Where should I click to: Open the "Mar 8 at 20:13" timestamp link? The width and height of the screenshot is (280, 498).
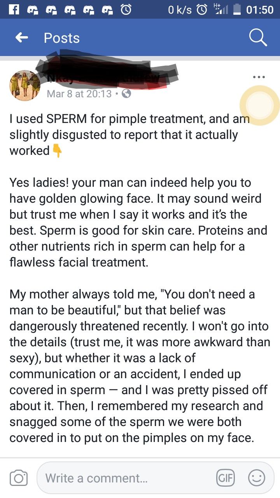tap(79, 94)
